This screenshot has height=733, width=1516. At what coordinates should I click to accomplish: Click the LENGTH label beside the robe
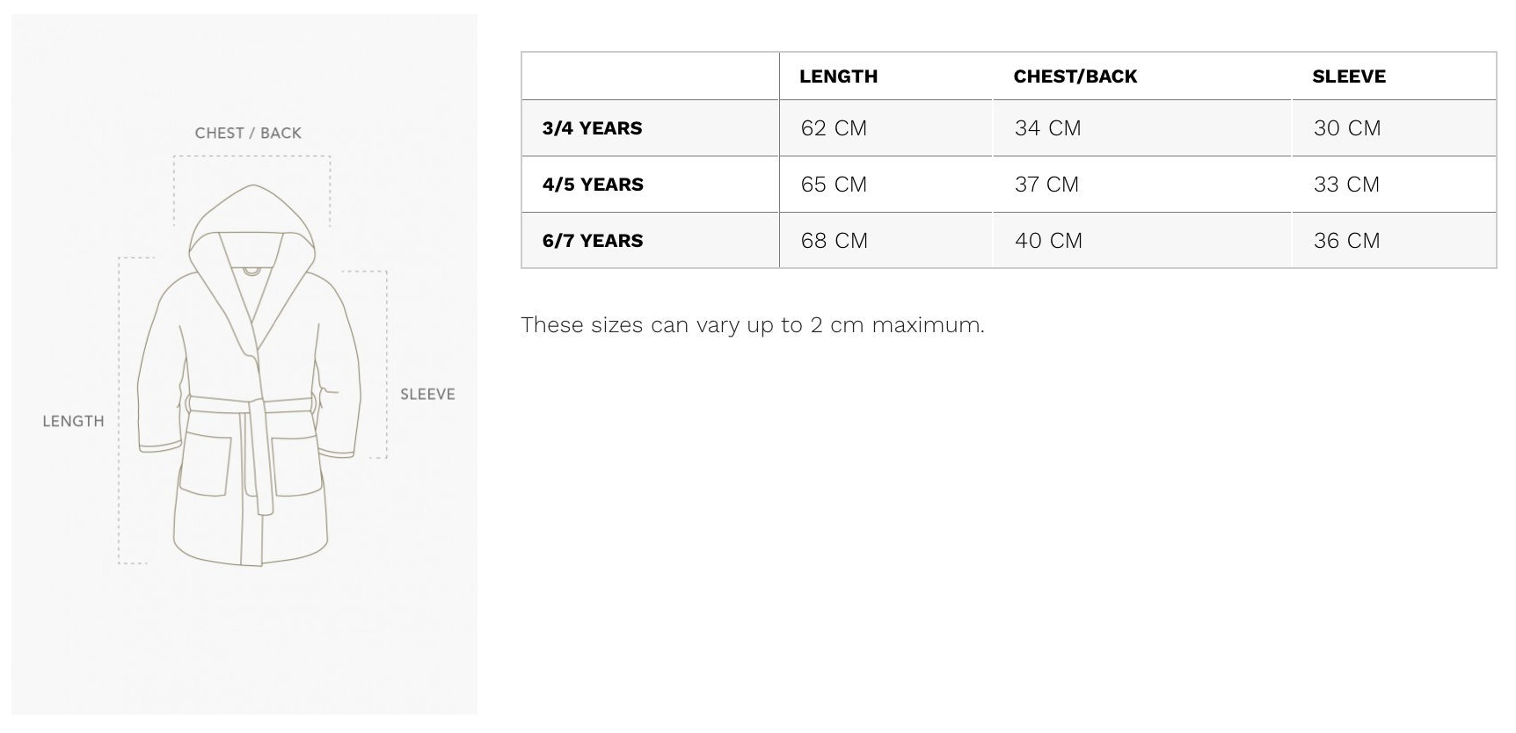point(73,422)
